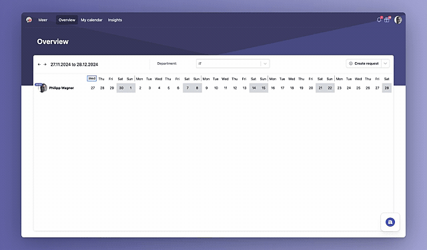This screenshot has width=427, height=250.
Task: Select day 16 Monday in calendar row
Action: 273,88
